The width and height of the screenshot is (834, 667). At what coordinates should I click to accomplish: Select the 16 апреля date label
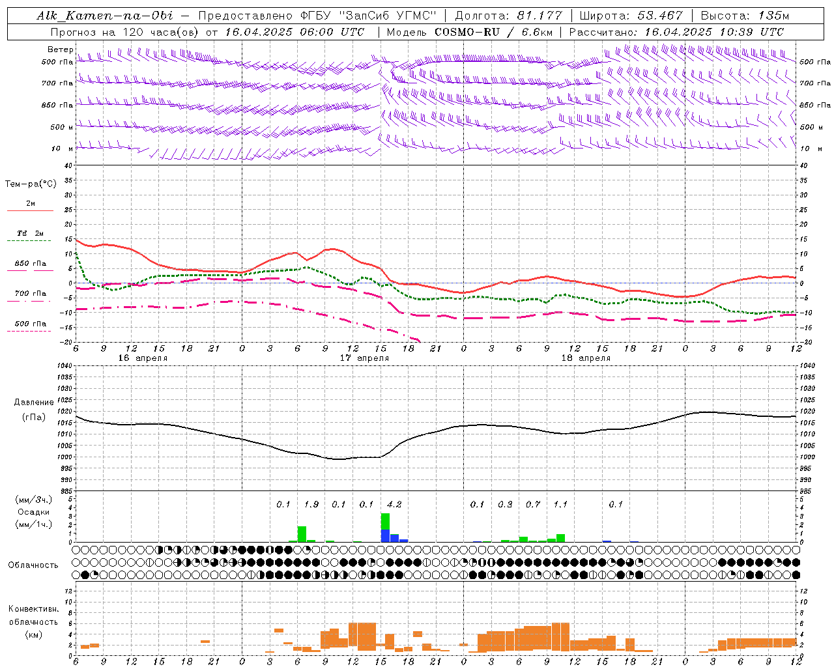coord(143,358)
